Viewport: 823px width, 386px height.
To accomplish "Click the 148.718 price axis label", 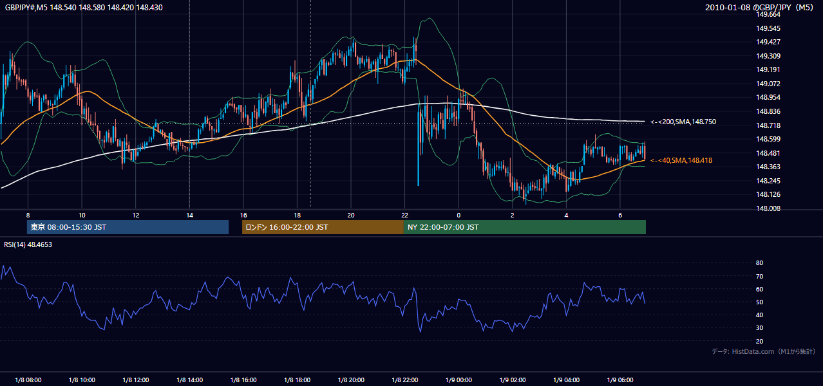I will (x=768, y=125).
